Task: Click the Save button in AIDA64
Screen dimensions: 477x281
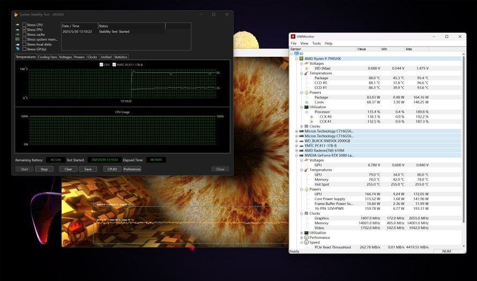Action: pyautogui.click(x=88, y=169)
